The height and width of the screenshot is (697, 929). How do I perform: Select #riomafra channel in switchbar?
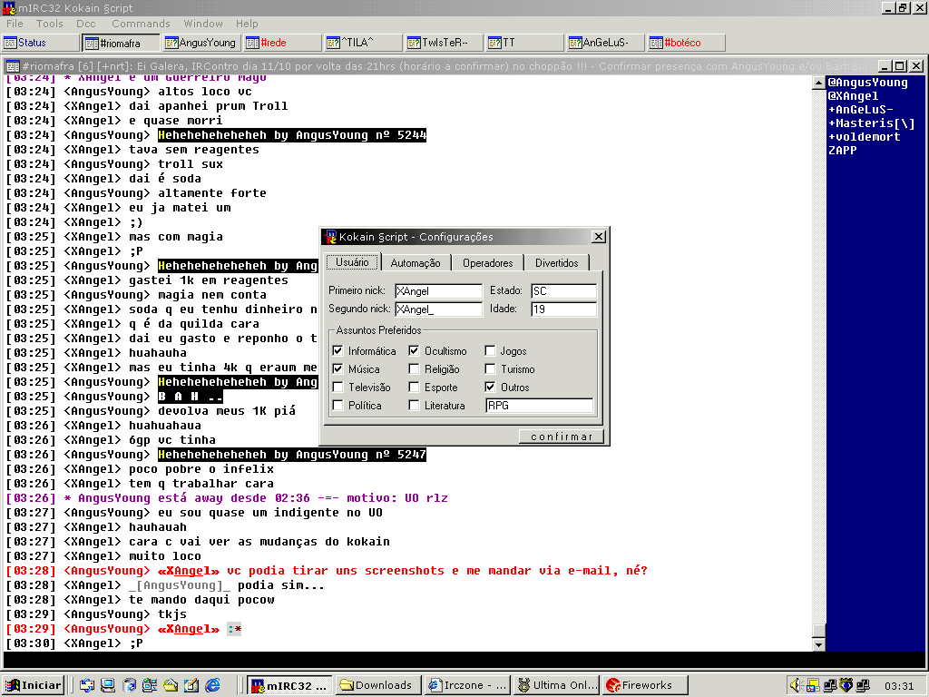pyautogui.click(x=122, y=43)
